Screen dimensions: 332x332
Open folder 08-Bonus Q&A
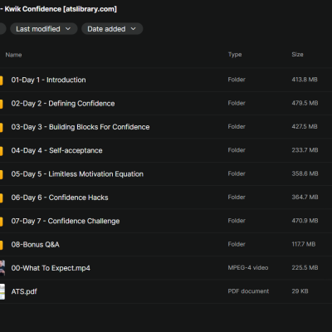36,245
